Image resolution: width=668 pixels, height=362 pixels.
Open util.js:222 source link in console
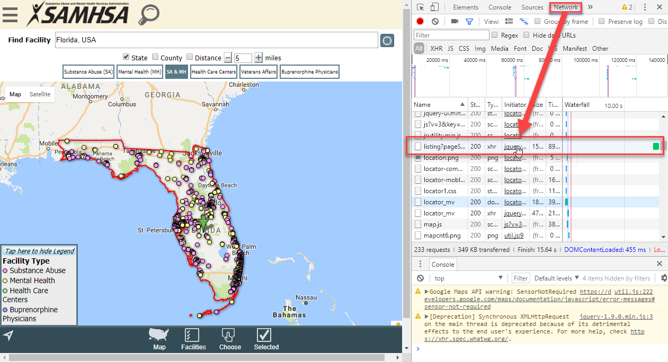coord(633,292)
